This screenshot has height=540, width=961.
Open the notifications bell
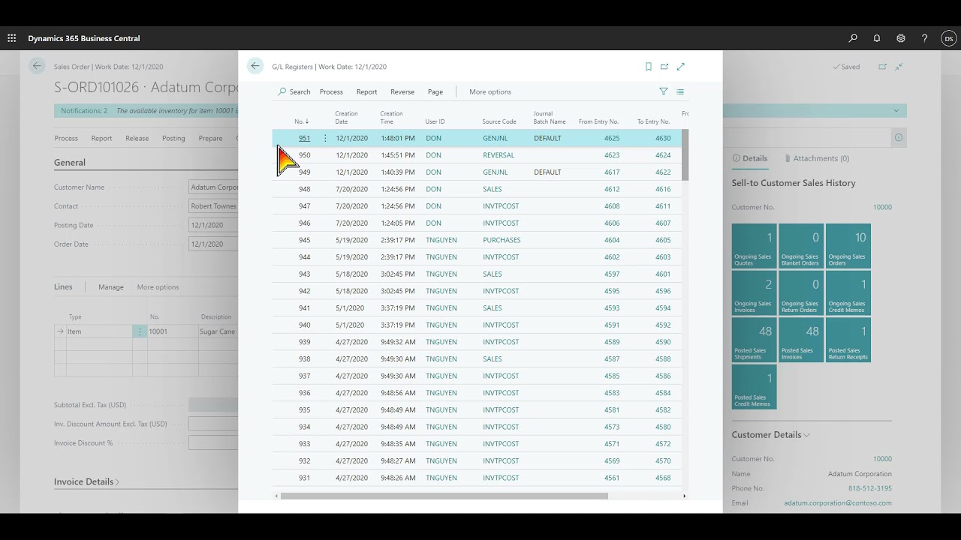click(877, 38)
